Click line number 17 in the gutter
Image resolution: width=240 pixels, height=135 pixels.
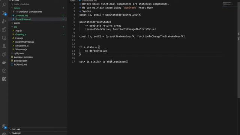pyautogui.click(x=73, y=61)
